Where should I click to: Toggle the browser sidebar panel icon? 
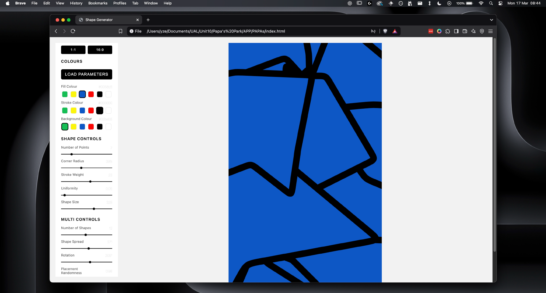point(456,31)
